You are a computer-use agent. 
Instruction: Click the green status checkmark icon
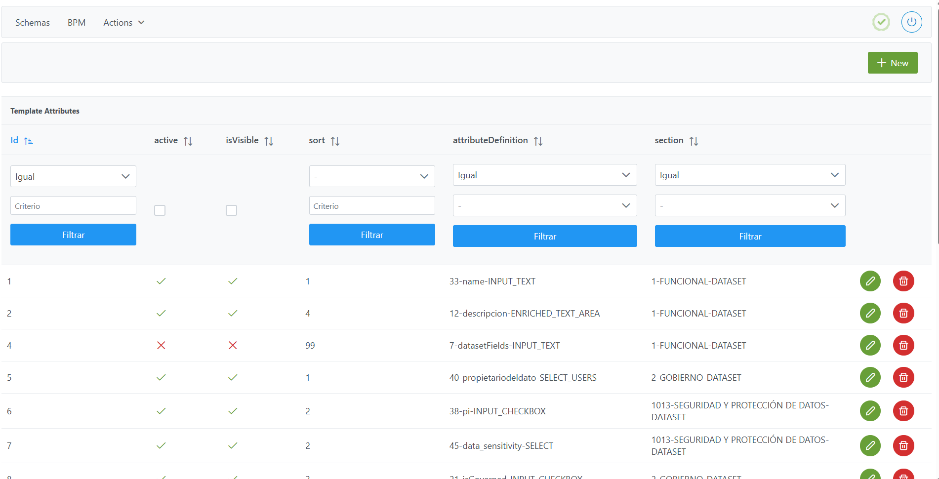[x=881, y=22]
